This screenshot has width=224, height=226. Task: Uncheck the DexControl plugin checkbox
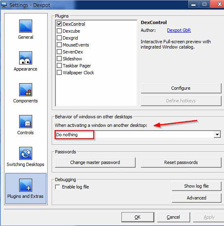[59, 24]
